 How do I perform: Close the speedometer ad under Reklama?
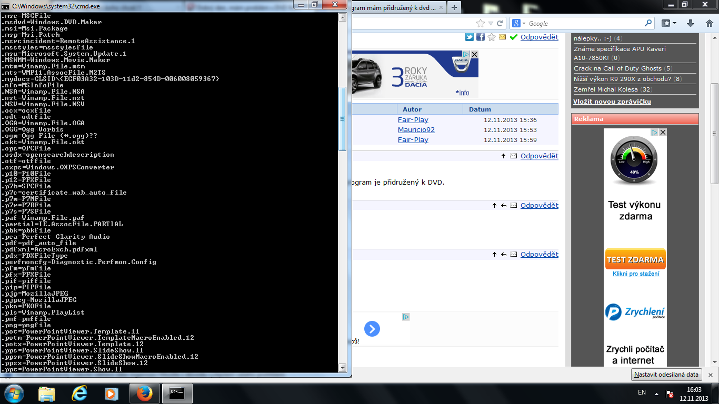coord(663,133)
